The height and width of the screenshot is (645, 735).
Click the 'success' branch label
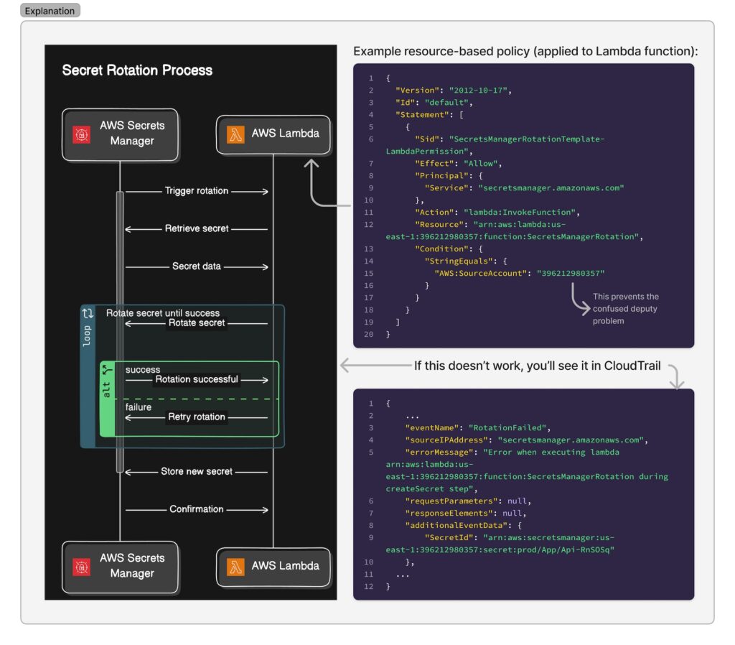[x=143, y=370]
